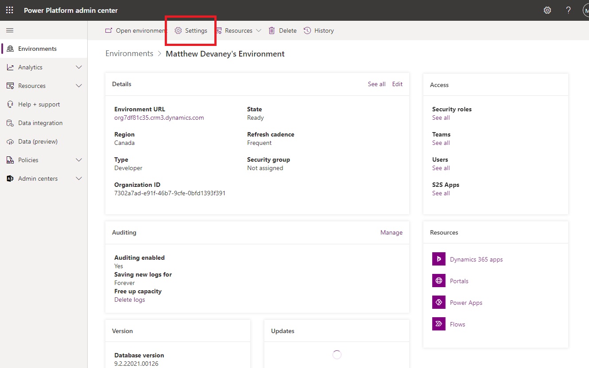Open the settings gear in top bar
The width and height of the screenshot is (589, 368).
pos(547,10)
